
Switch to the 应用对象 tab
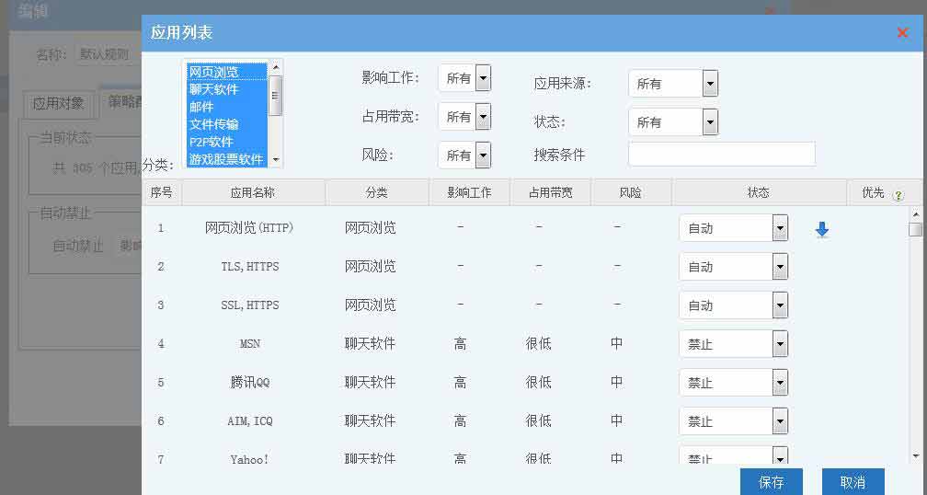click(x=58, y=104)
